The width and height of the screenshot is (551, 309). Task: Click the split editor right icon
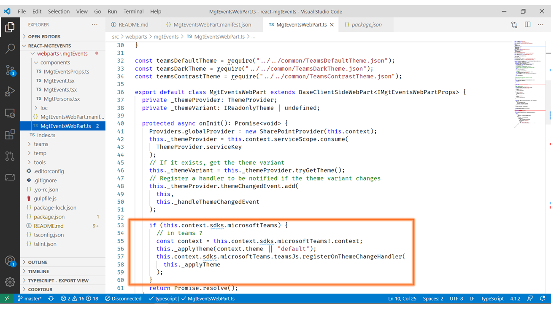coord(527,25)
